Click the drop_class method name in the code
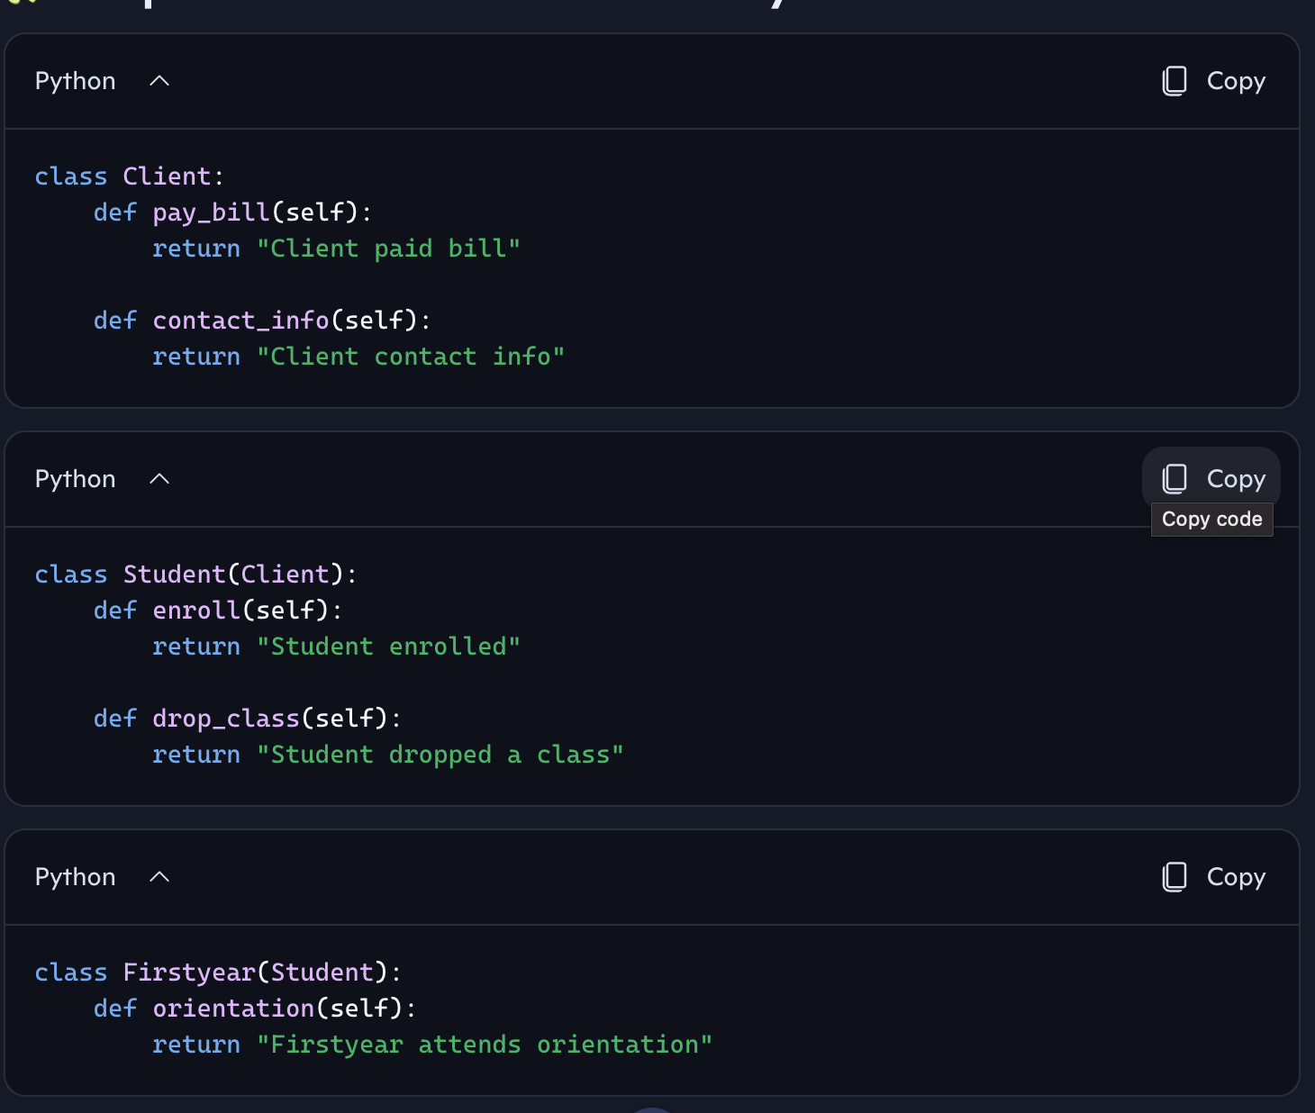This screenshot has height=1113, width=1315. point(225,719)
